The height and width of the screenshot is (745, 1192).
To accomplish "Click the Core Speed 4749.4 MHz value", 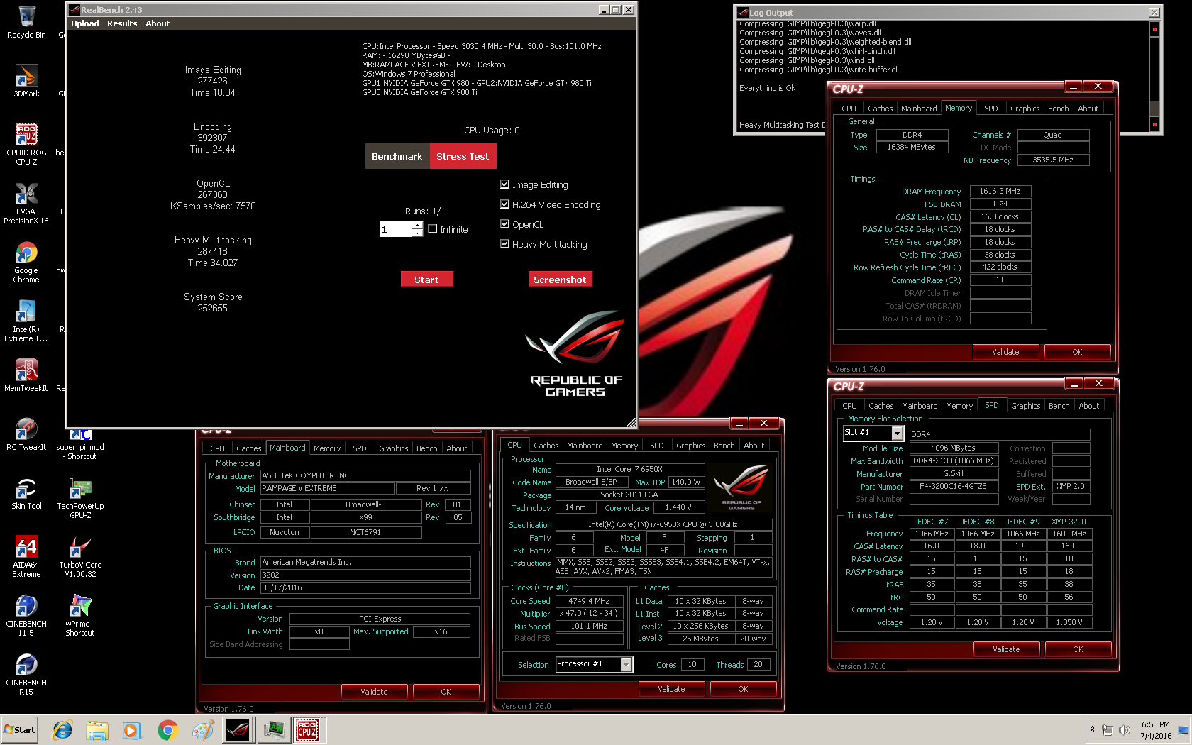I will (588, 601).
